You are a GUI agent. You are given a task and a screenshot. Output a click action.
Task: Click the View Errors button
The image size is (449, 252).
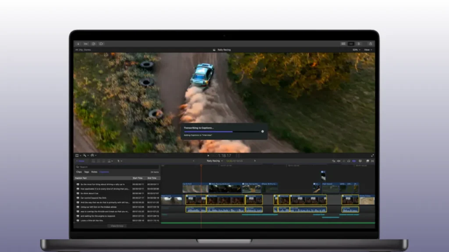[x=117, y=226]
